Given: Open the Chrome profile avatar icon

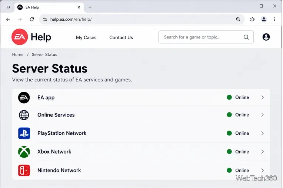Looking at the screenshot, I should point(264,19).
